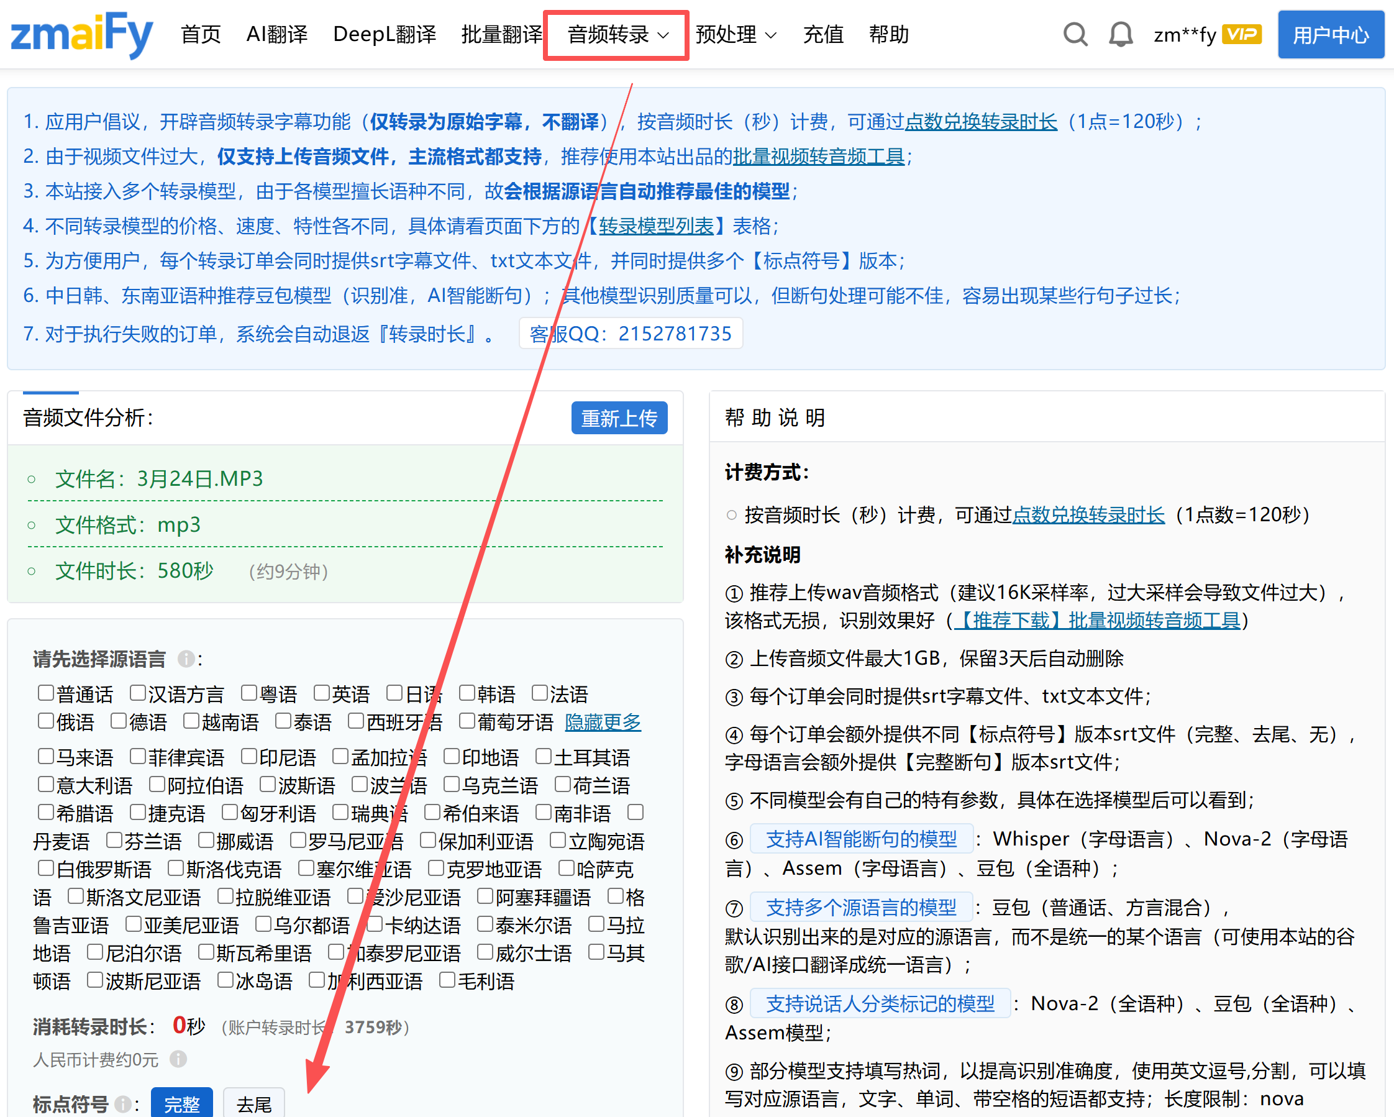Viewport: 1394px width, 1117px height.
Task: Select the 日语 language checkbox
Action: pos(395,691)
